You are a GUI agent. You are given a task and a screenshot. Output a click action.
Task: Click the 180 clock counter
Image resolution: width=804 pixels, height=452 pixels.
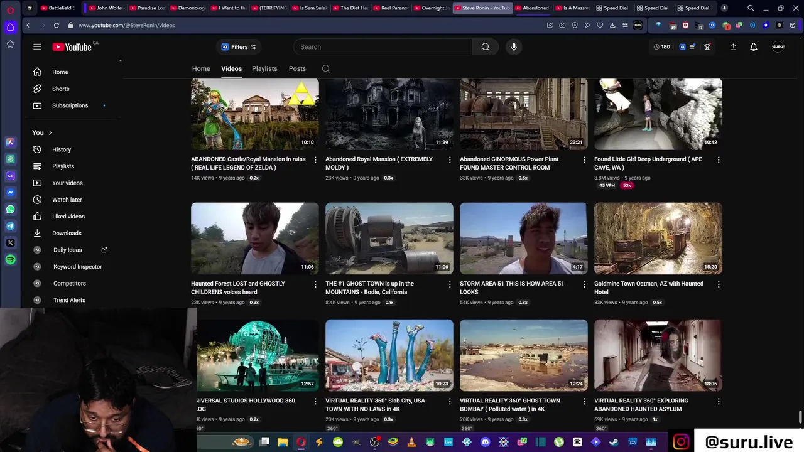(x=661, y=46)
